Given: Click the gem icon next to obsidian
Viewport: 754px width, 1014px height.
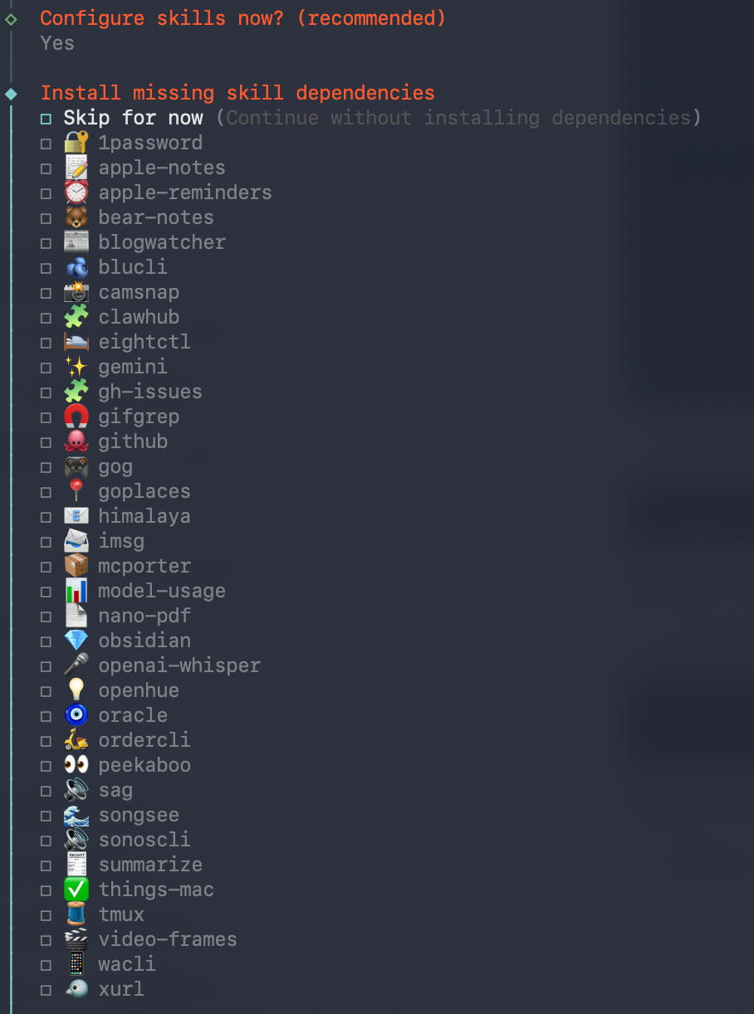Looking at the screenshot, I should (76, 641).
